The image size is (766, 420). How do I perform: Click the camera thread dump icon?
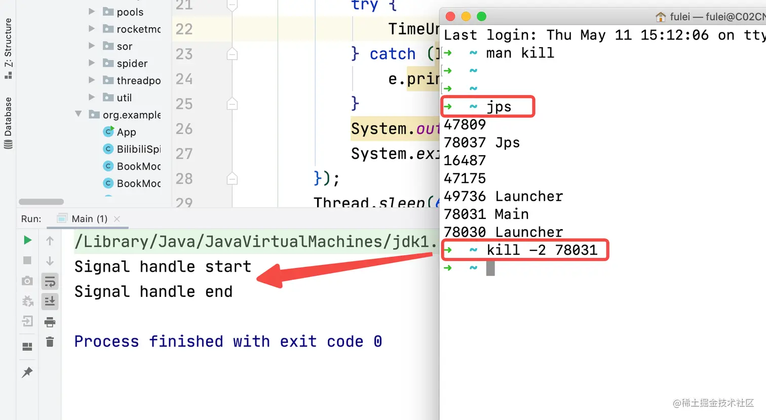(27, 281)
